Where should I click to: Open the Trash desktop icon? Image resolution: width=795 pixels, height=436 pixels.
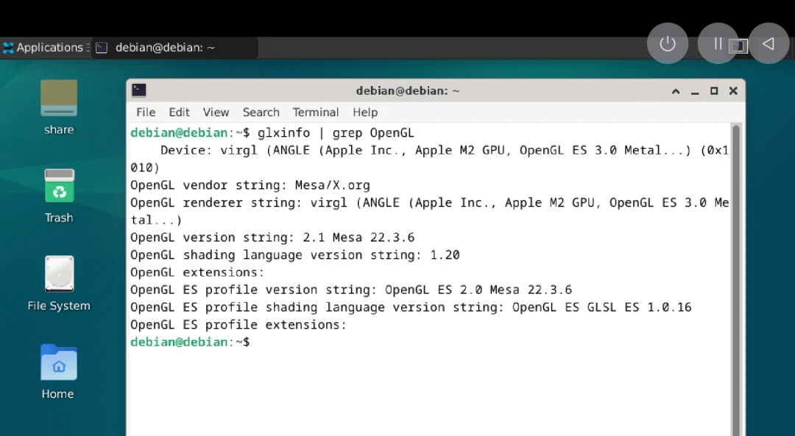pos(59,187)
